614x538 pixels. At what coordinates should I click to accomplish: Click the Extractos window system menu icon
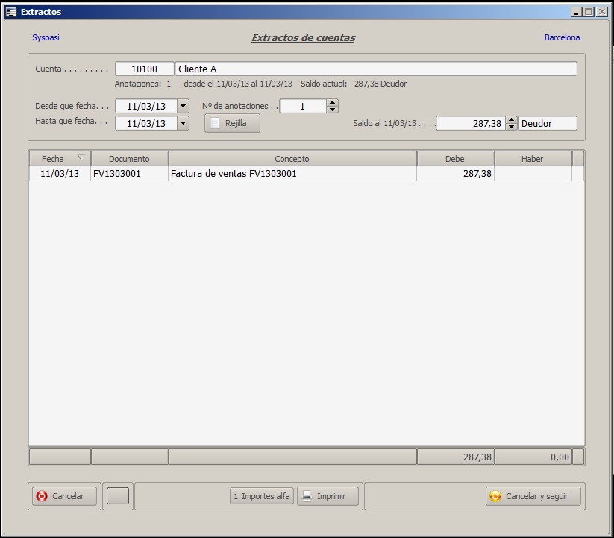click(x=11, y=12)
